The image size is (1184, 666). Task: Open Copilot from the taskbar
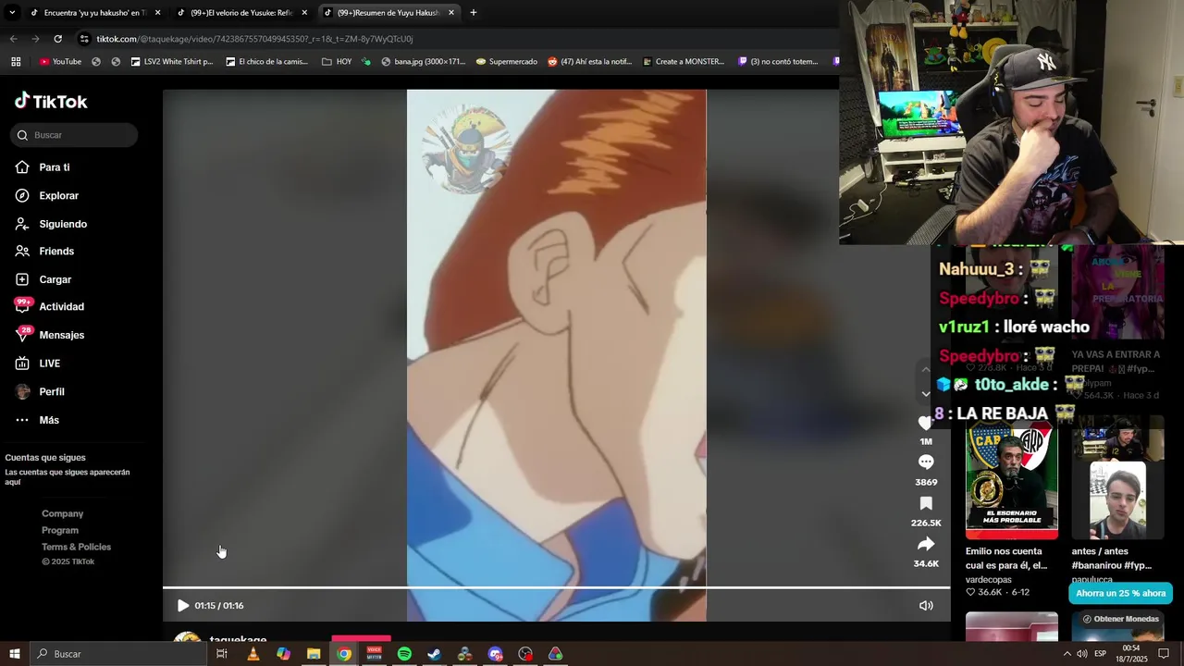click(283, 654)
